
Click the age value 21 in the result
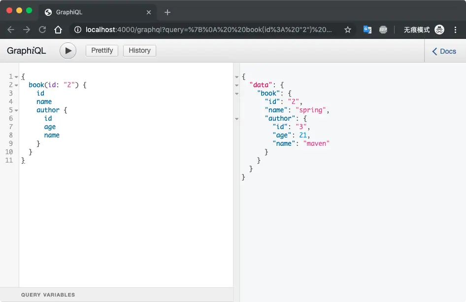303,135
